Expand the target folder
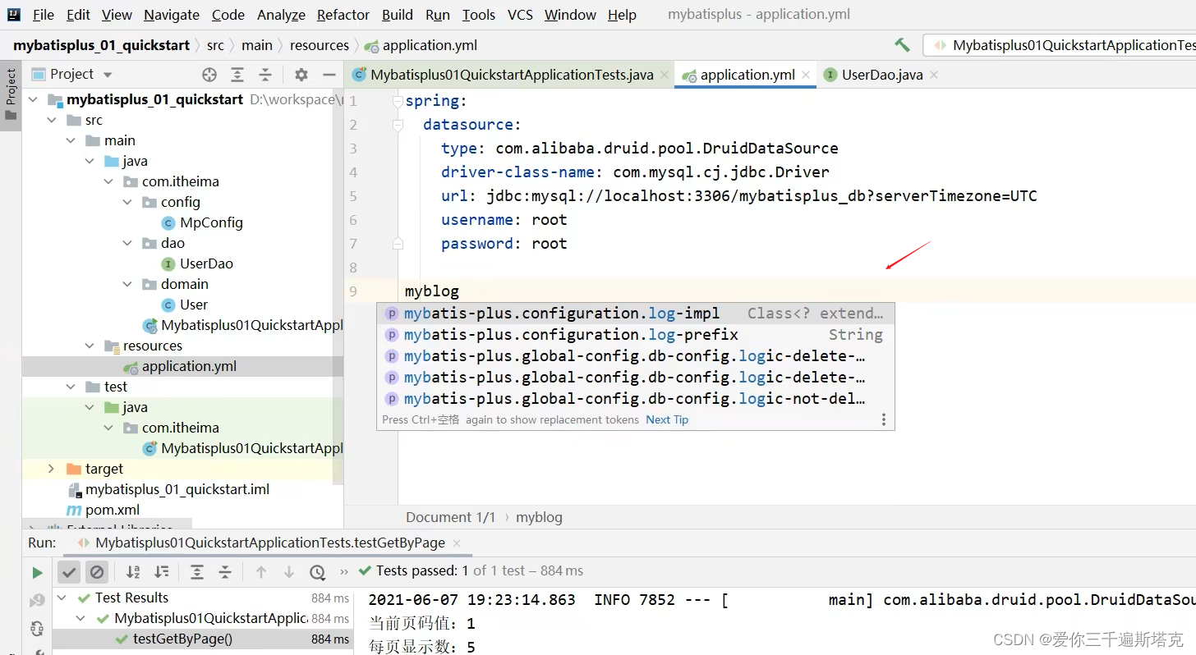Viewport: 1196px width, 655px height. [x=52, y=469]
